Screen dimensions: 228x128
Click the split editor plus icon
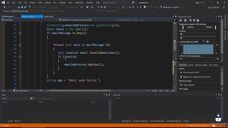[x=175, y=20]
